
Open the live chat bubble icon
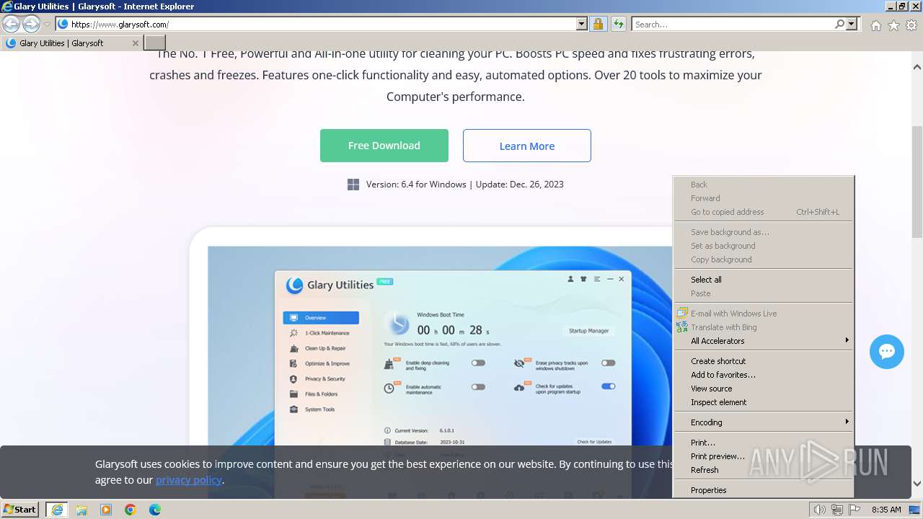[887, 352]
